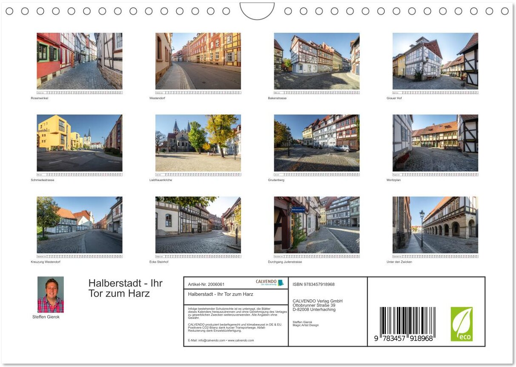Click the green eco leaf icon
Viewport: 516px width, 367px height.
(x=462, y=324)
